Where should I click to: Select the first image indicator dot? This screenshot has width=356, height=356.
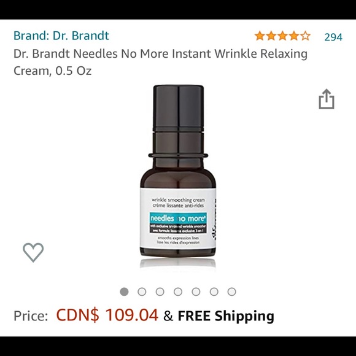coord(124,292)
